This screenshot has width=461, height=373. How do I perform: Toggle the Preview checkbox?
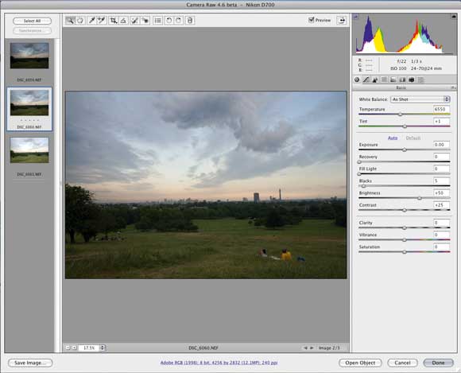click(x=312, y=20)
